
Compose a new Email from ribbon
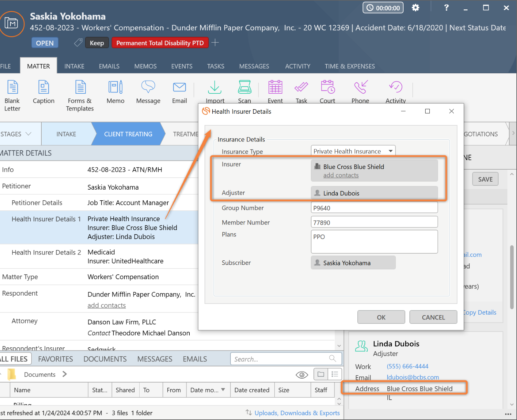coord(179,87)
